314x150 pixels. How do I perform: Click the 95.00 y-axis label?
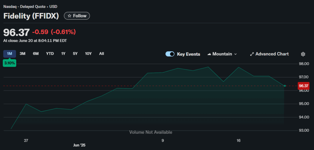[304, 104]
